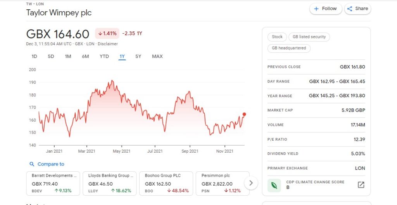Screen dimensions: 397x205
Task: Click the 17.14M volume value
Action: [x=358, y=125]
